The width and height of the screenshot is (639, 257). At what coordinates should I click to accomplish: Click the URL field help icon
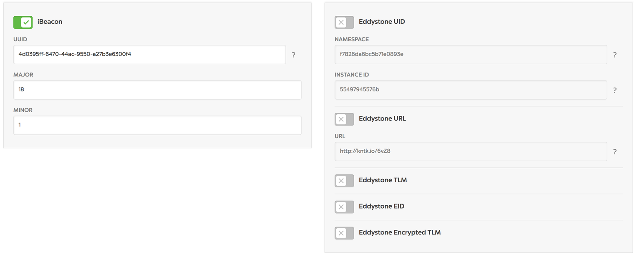615,151
